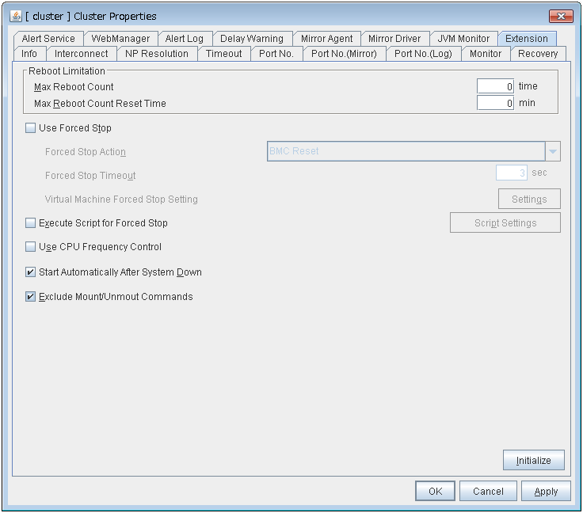Viewport: 583px width, 513px height.
Task: Click the Max Reboot Count label
Action: tap(74, 87)
